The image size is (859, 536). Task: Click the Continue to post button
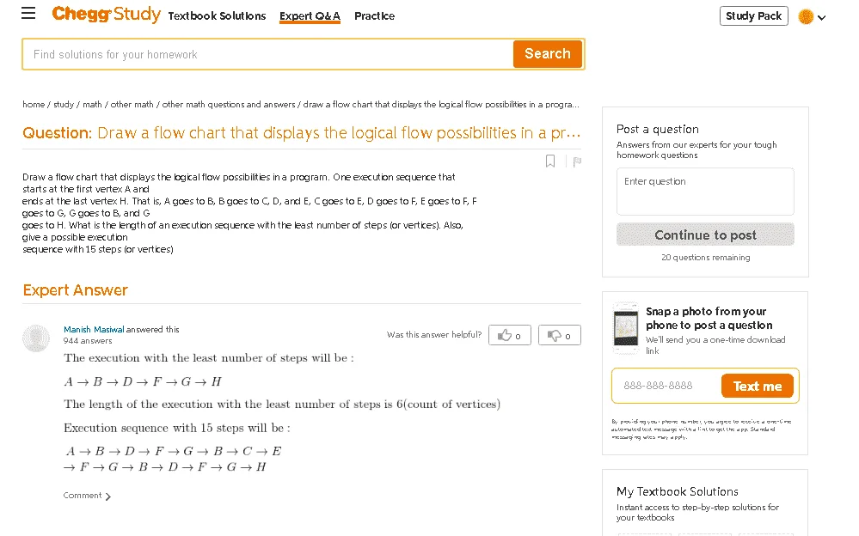coord(705,234)
